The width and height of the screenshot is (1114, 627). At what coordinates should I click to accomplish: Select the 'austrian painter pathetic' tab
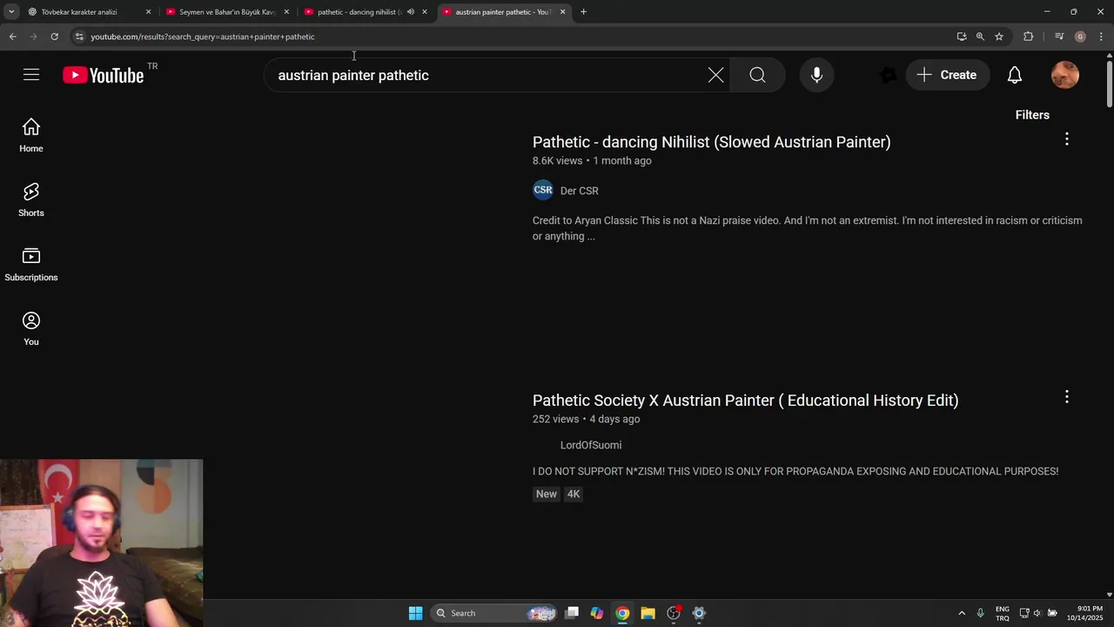click(x=503, y=12)
